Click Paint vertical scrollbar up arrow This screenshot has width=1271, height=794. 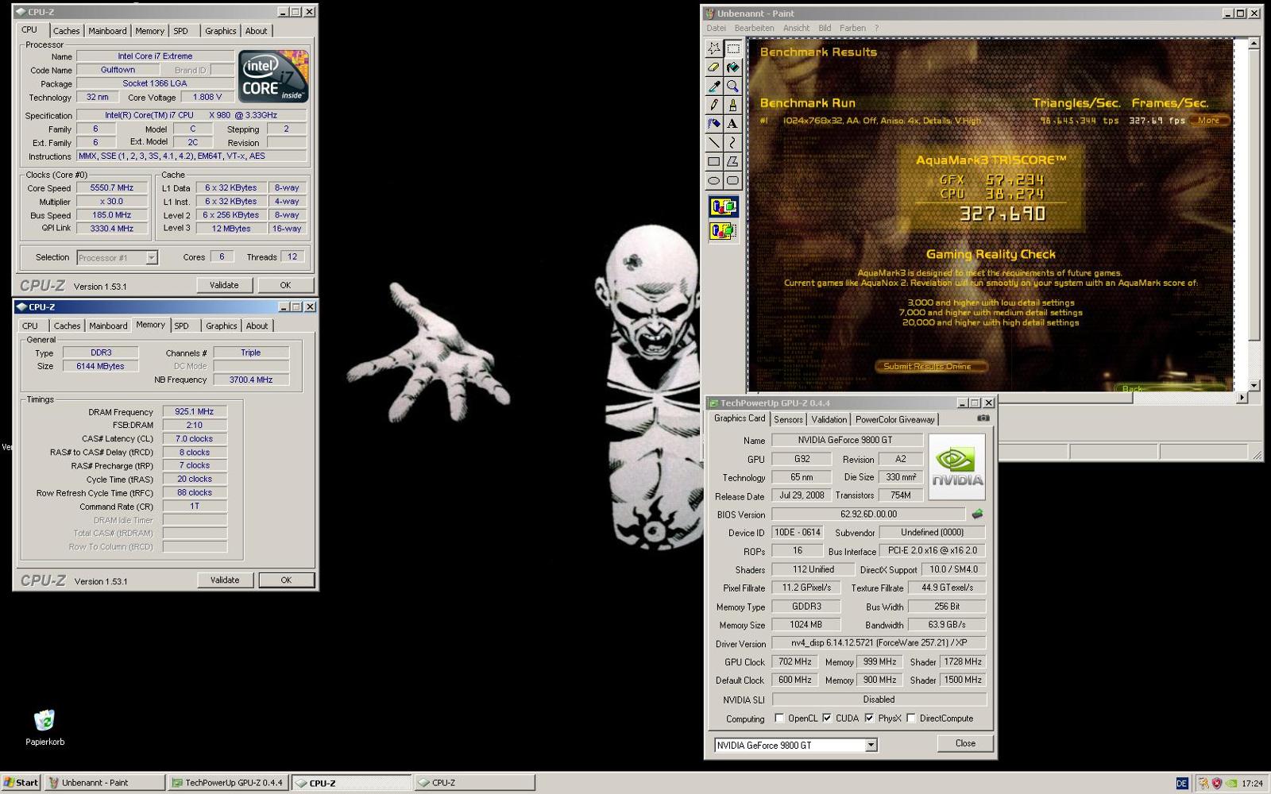(x=1254, y=43)
